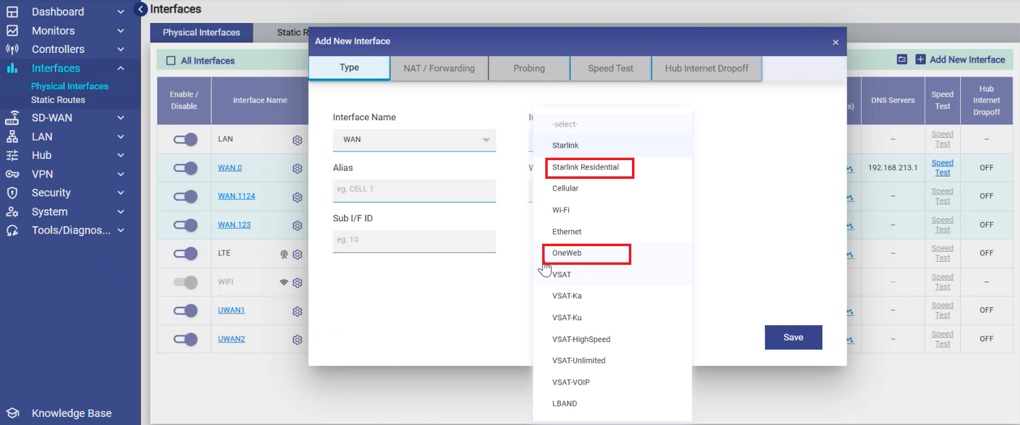Check the All Interfaces checkbox
The width and height of the screenshot is (1020, 425).
pyautogui.click(x=171, y=60)
